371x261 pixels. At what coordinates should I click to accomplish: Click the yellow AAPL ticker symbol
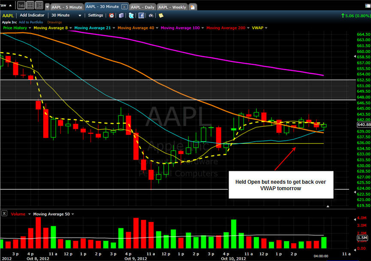click(x=8, y=15)
